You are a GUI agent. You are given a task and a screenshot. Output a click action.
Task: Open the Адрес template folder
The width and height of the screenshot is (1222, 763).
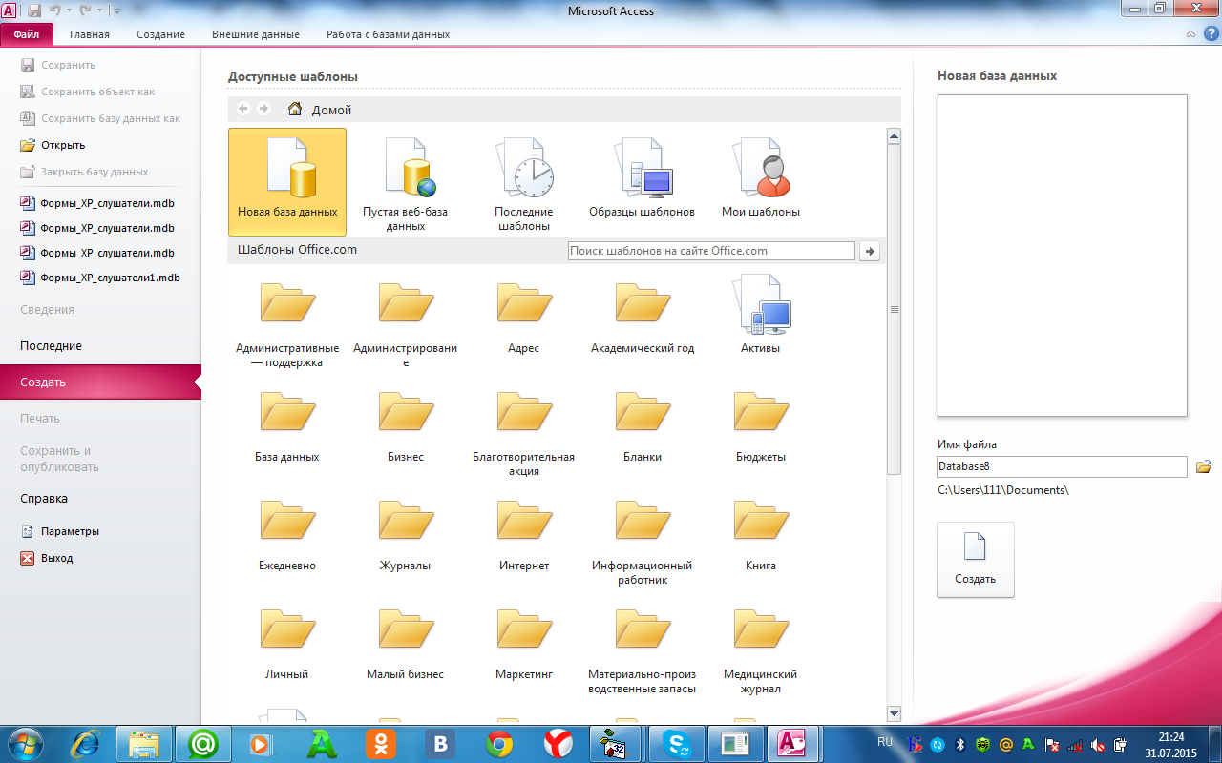point(524,319)
